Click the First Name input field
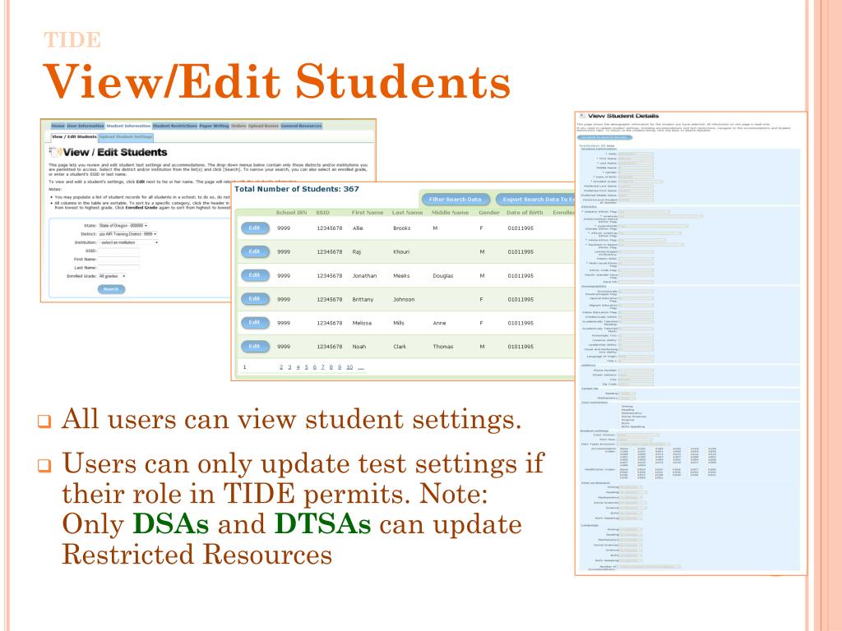The height and width of the screenshot is (631, 842). coord(118,259)
